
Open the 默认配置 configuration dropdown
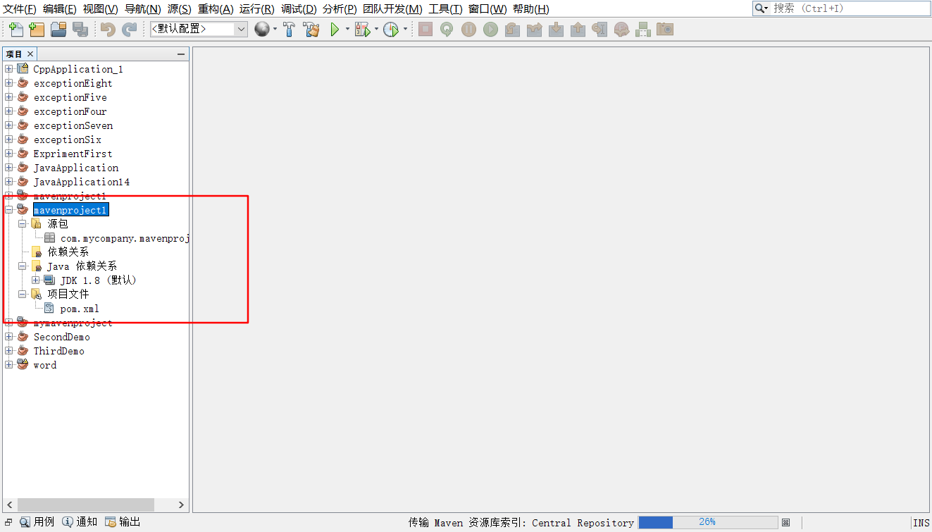pyautogui.click(x=199, y=29)
